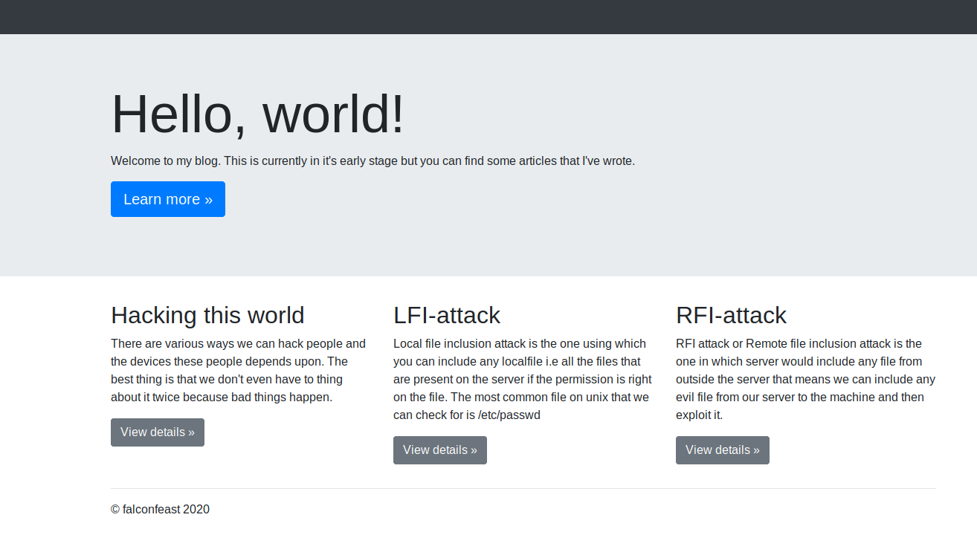The image size is (977, 558).
Task: Select the "RFI-attack" heading
Action: (x=731, y=315)
